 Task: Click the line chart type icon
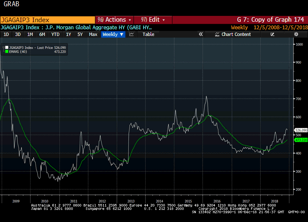[x=131, y=34]
